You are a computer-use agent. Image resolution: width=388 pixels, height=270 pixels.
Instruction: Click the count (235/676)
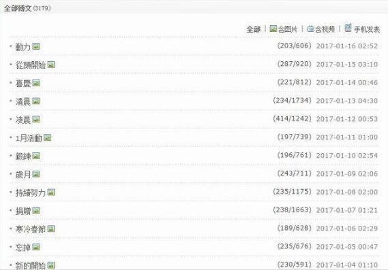click(x=294, y=247)
